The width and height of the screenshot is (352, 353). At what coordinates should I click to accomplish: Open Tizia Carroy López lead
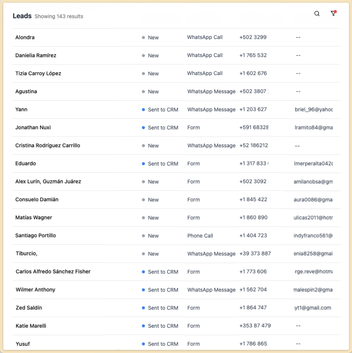(x=38, y=74)
